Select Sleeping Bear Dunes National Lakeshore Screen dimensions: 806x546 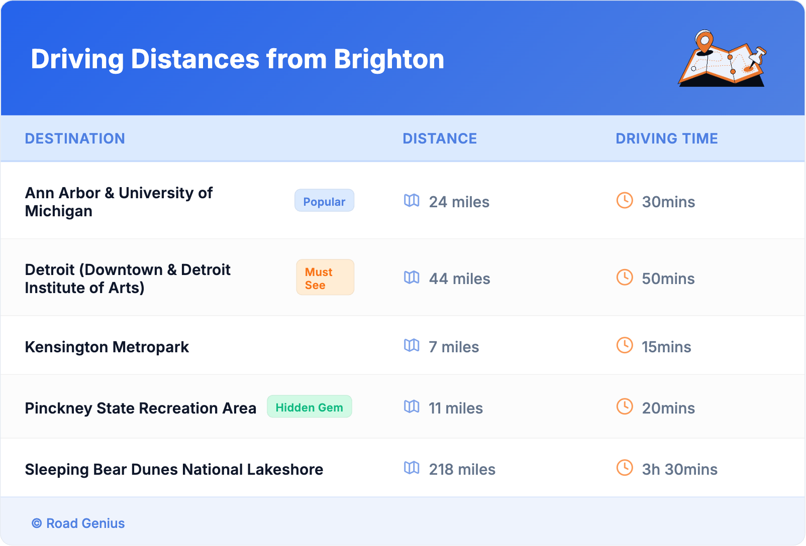click(174, 469)
